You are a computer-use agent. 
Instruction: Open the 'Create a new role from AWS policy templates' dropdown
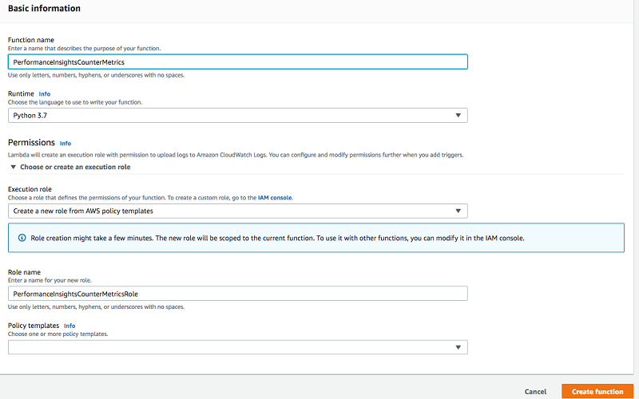pos(237,211)
